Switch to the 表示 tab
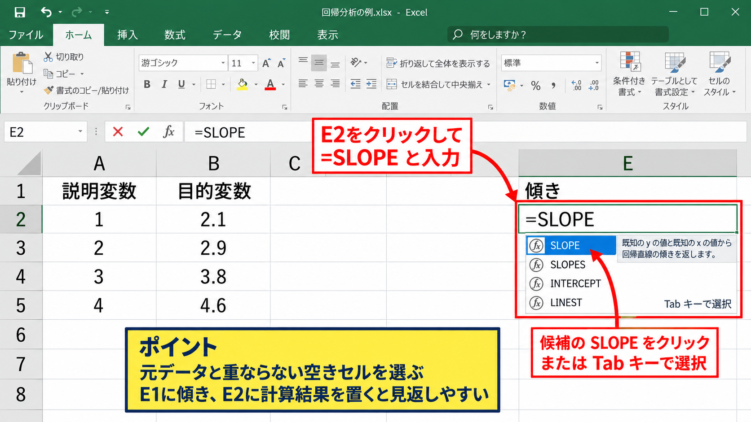 pyautogui.click(x=327, y=35)
